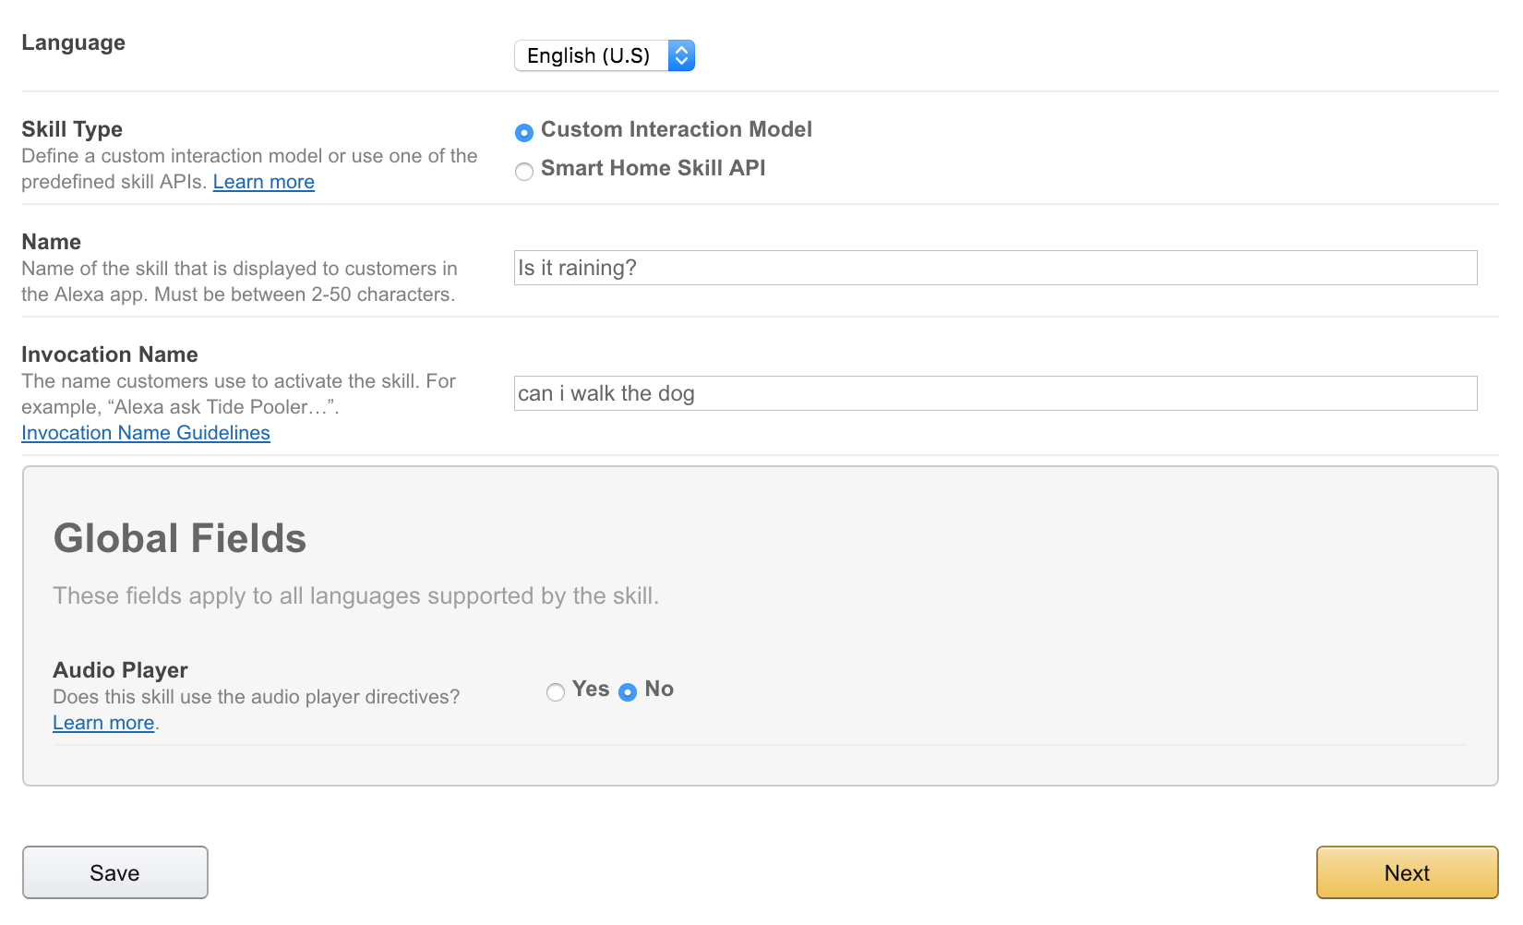This screenshot has width=1523, height=925.
Task: Click the 'Skill Type' label text
Action: pos(72,129)
